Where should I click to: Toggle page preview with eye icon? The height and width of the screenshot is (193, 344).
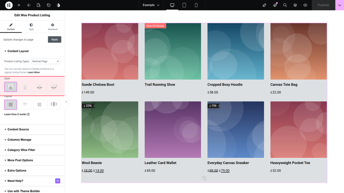(305, 5)
